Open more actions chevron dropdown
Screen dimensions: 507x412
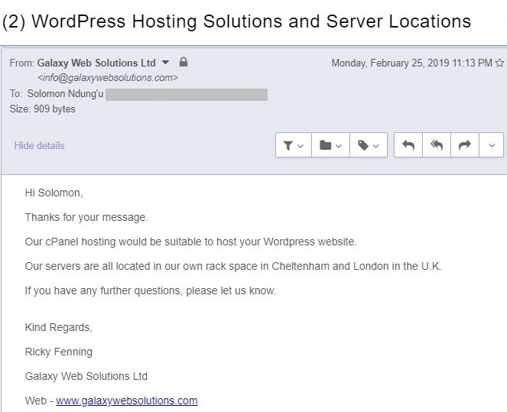492,145
